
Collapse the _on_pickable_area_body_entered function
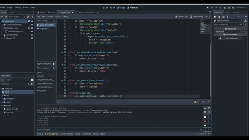coord(68,52)
